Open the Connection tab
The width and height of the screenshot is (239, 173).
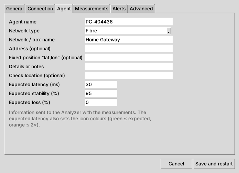pos(40,9)
